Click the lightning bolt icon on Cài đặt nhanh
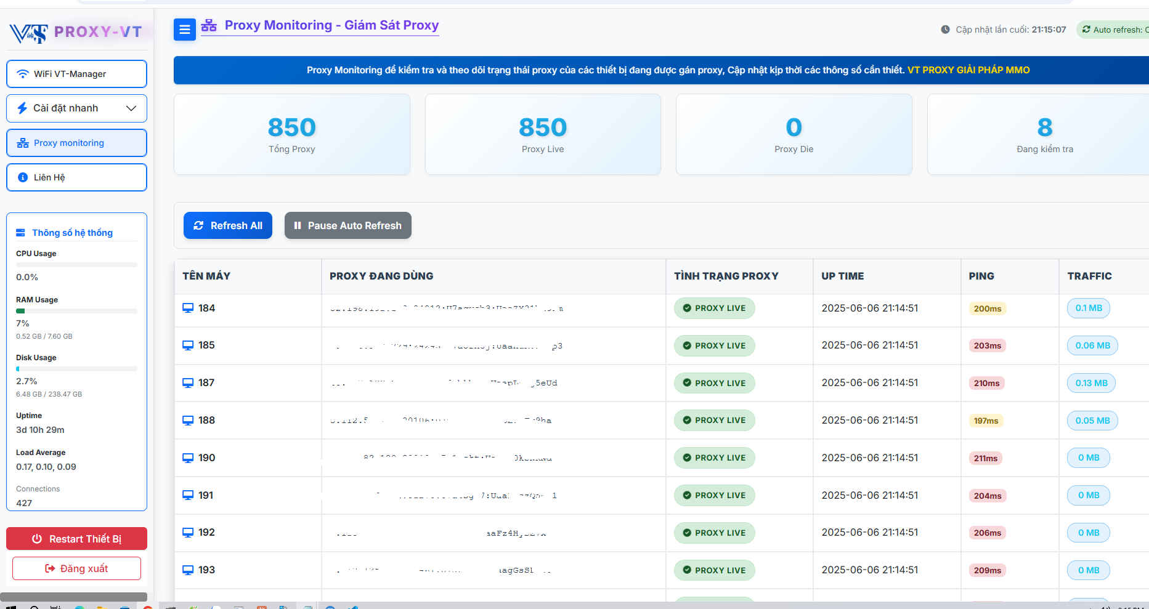This screenshot has height=609, width=1149. click(23, 108)
